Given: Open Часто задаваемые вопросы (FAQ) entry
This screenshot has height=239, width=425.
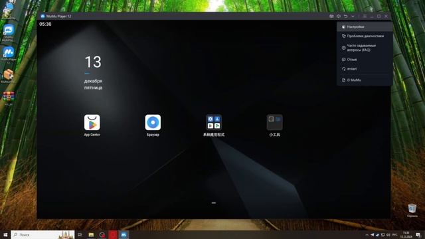Looking at the screenshot, I should tap(365, 48).
